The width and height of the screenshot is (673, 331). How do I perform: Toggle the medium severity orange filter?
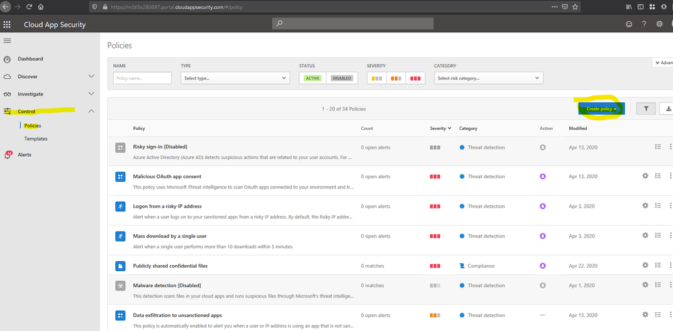click(x=395, y=79)
